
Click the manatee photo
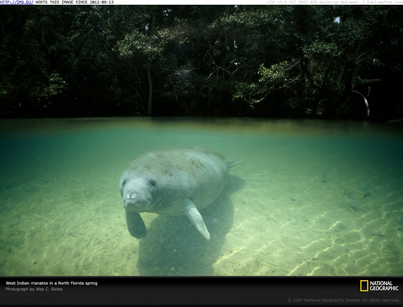click(201, 141)
